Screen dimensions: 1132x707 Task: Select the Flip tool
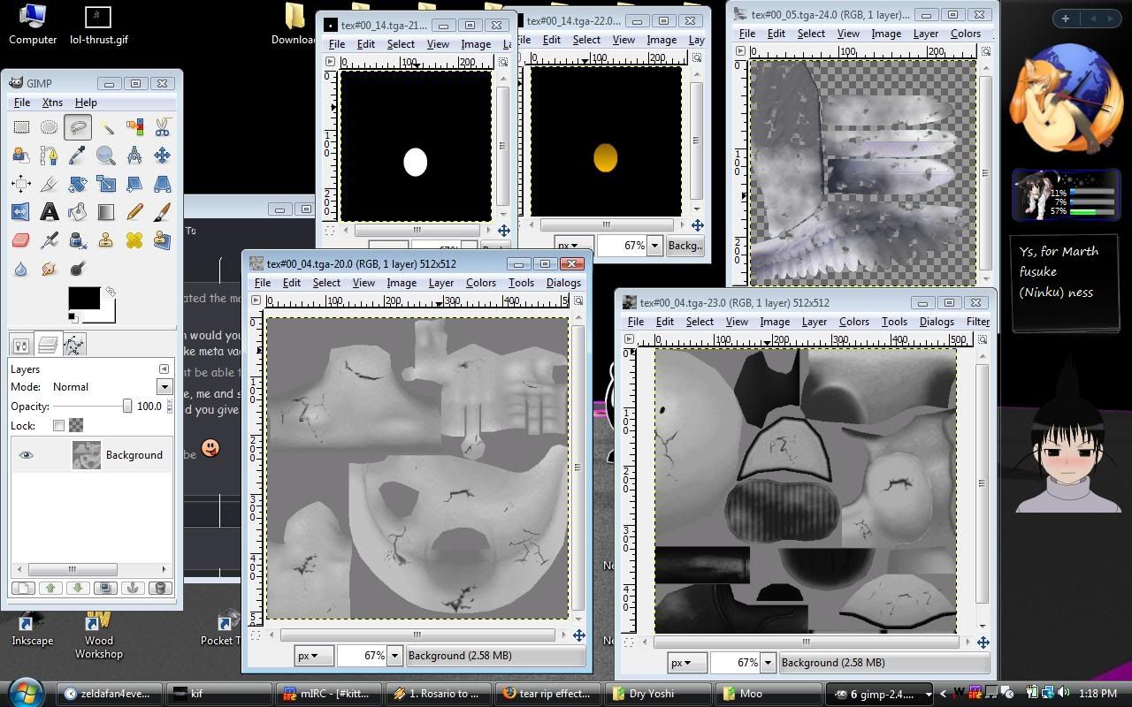(x=20, y=212)
